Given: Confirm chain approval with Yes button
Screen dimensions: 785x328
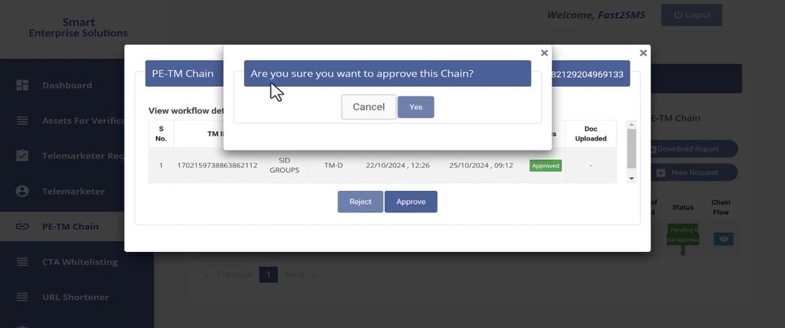Looking at the screenshot, I should 416,107.
